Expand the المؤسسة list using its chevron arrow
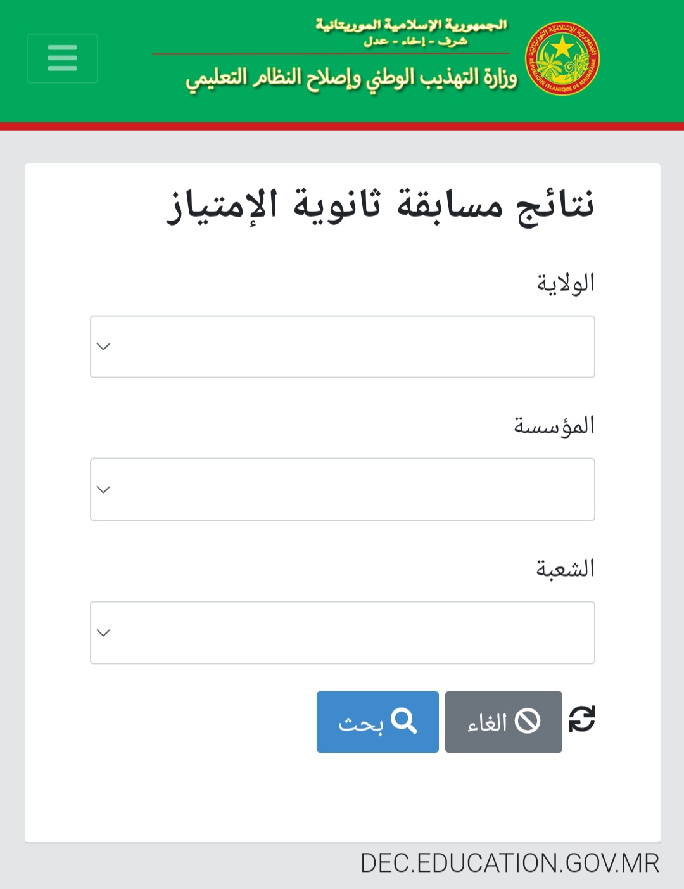 (104, 489)
